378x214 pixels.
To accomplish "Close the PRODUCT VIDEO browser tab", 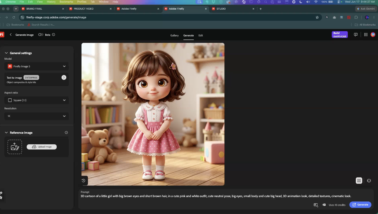I will [x=111, y=9].
